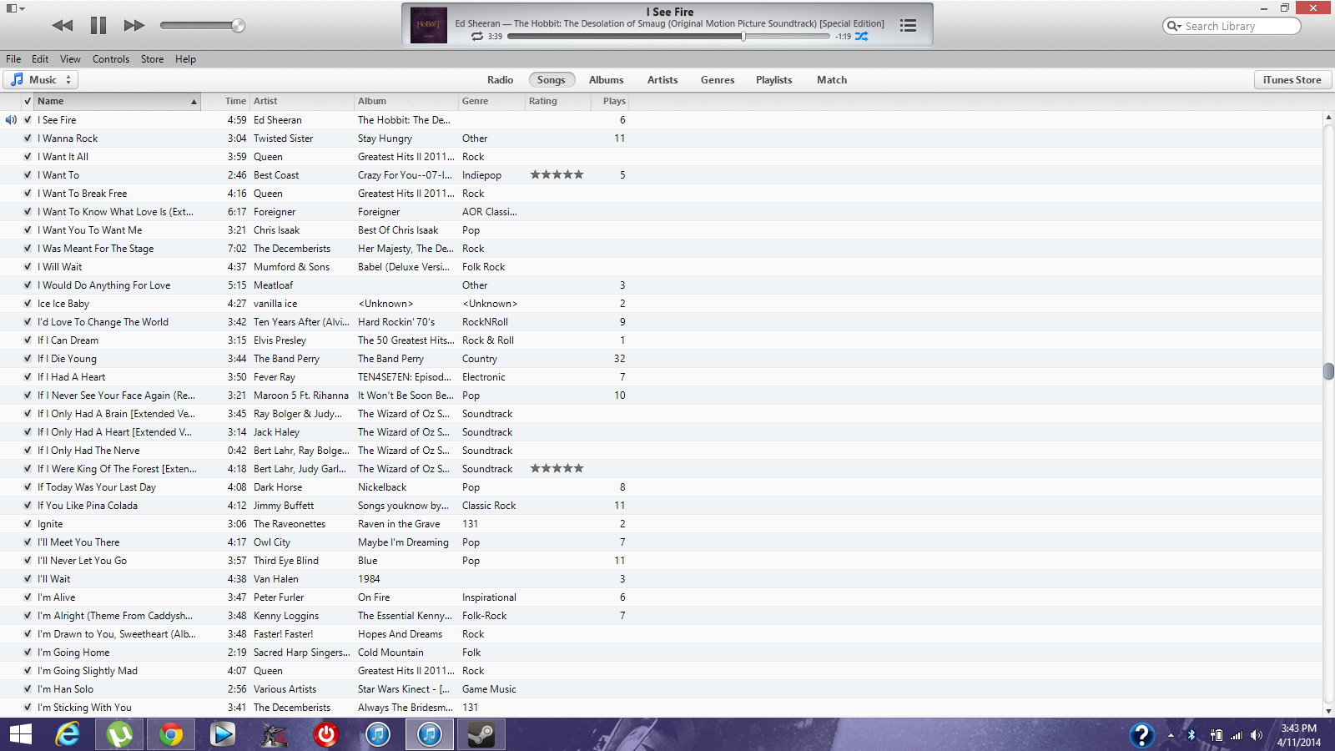The height and width of the screenshot is (751, 1335).
Task: Toggle the shuffle icon in the now playing display
Action: [x=861, y=37]
